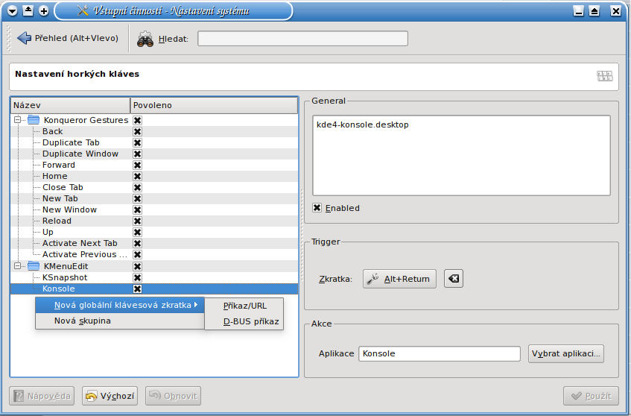
Task: Click the KMenuEdit folder icon
Action: (34, 266)
